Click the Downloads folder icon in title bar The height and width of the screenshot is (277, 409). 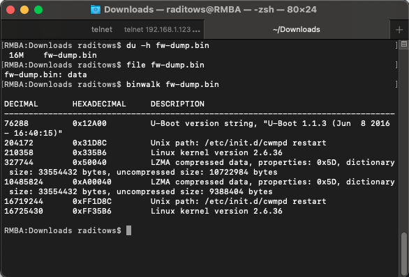click(x=95, y=10)
